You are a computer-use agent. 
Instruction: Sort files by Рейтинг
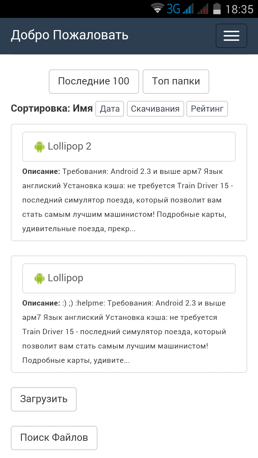[207, 109]
